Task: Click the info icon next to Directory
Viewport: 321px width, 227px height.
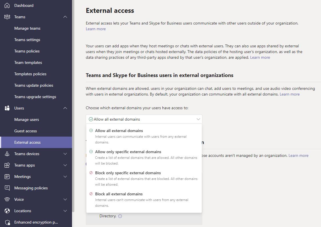Action: click(x=120, y=216)
